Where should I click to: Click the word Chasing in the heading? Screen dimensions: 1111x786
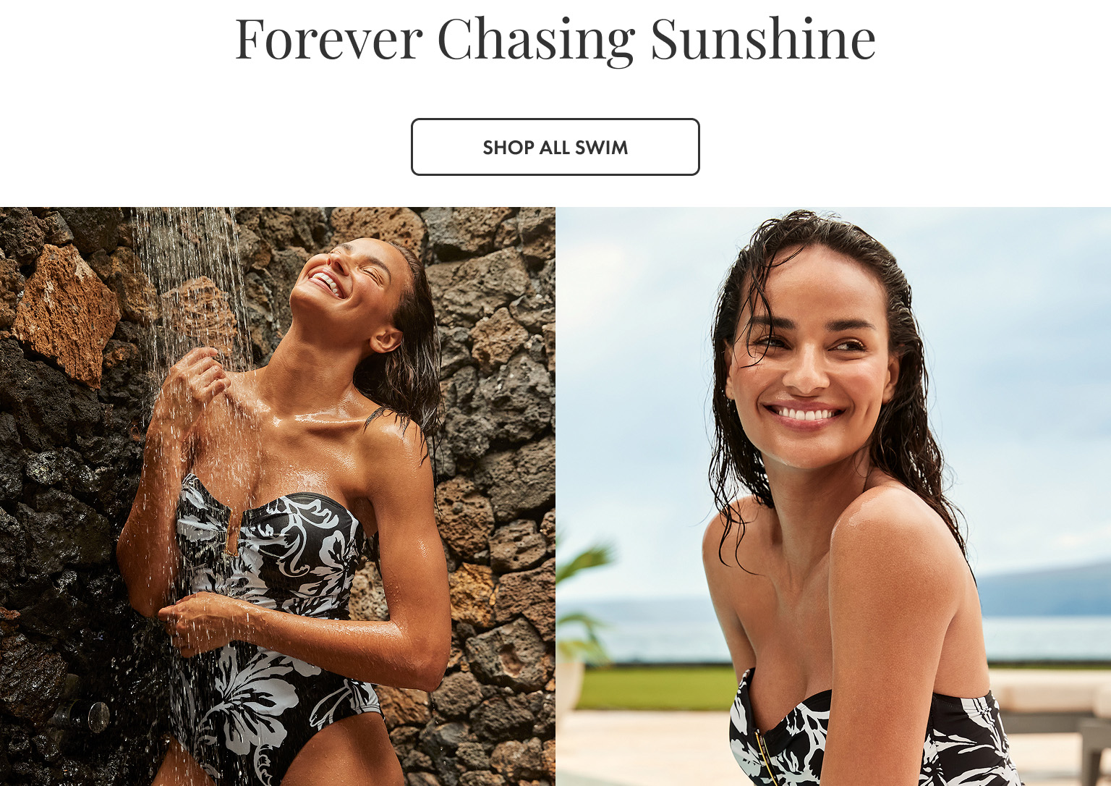pyautogui.click(x=536, y=41)
